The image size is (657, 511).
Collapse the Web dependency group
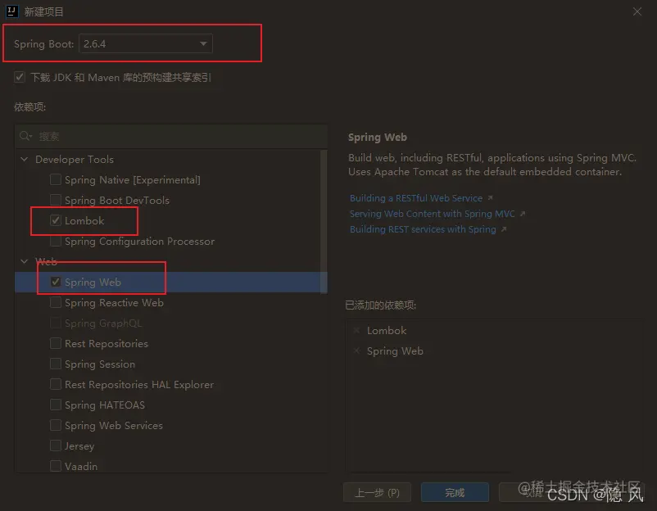(x=25, y=261)
